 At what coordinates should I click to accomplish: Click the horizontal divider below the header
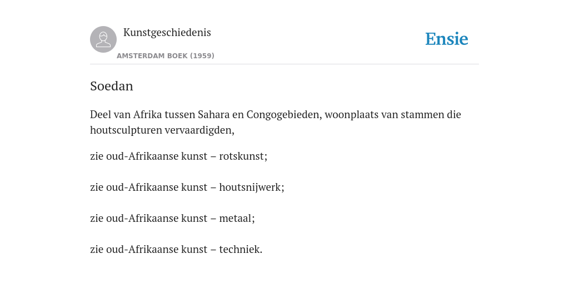tap(284, 64)
